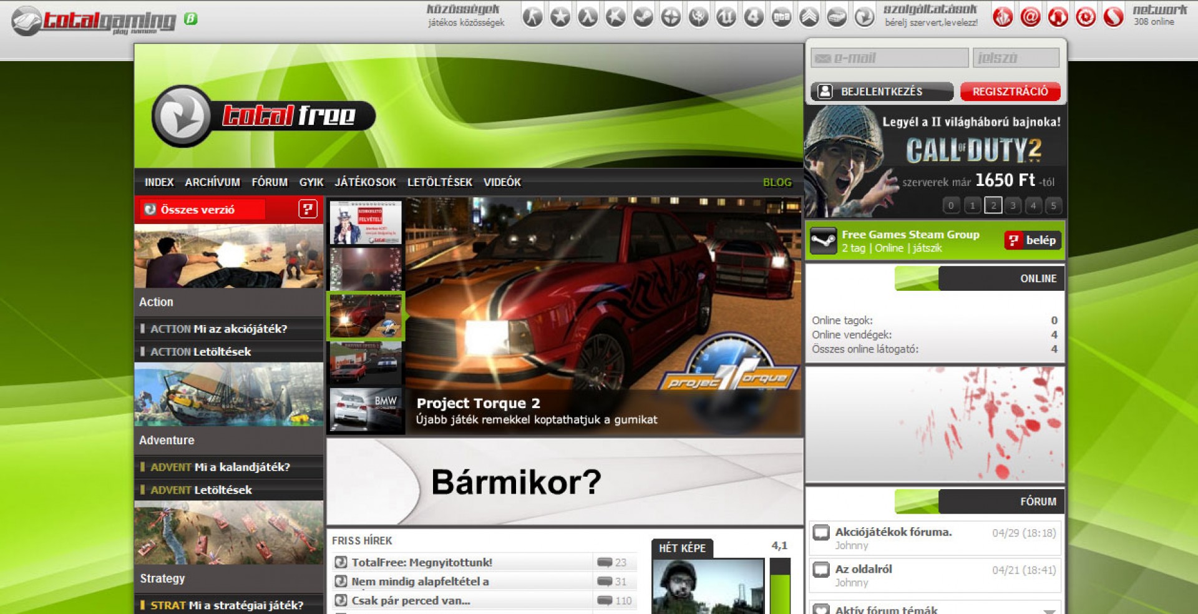Click the Steam logo in Free Games group
This screenshot has width=1198, height=614.
click(823, 241)
